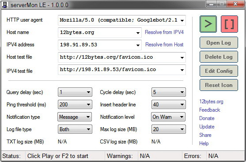Stop monitoring with the red stop button
This screenshot has height=162, width=246.
pyautogui.click(x=229, y=24)
